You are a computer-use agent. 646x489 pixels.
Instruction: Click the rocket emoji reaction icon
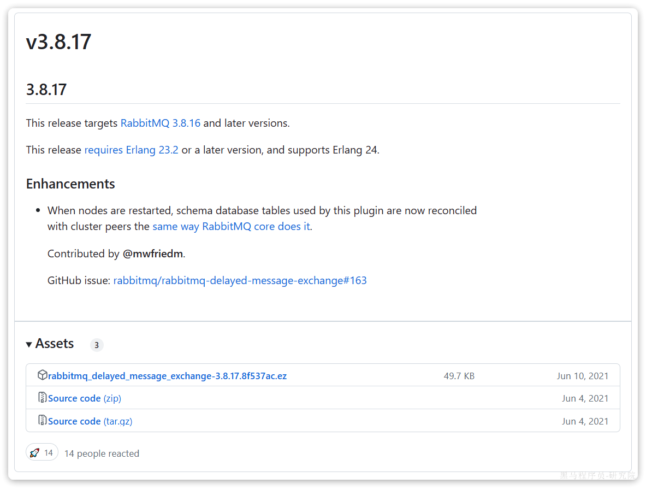(x=35, y=453)
